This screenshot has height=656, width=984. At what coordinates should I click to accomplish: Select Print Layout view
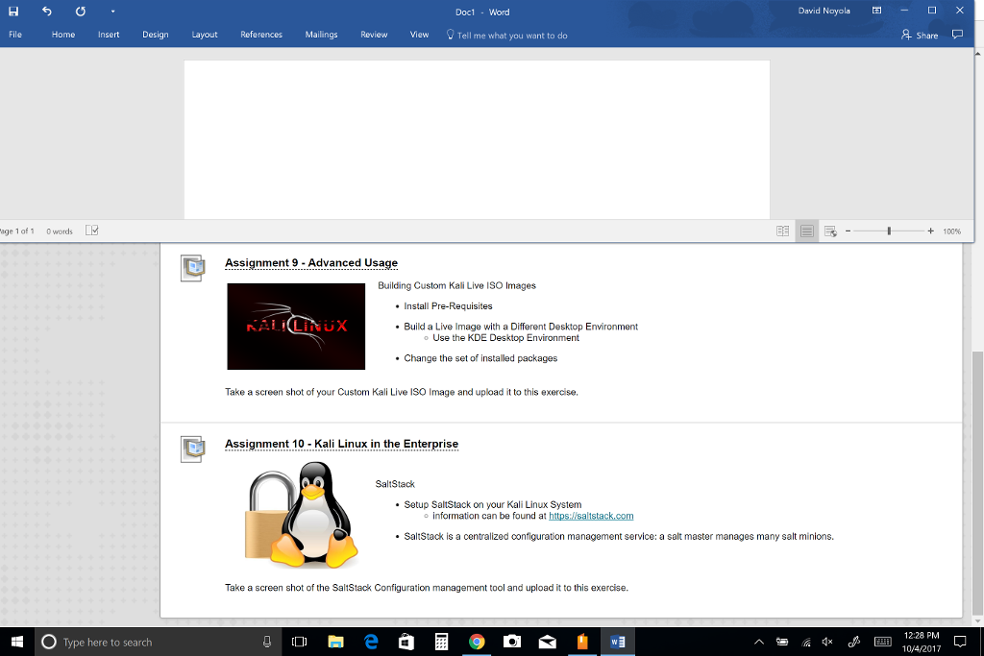pyautogui.click(x=807, y=231)
